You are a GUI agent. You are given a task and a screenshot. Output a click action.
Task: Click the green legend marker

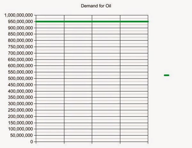pos(166,75)
